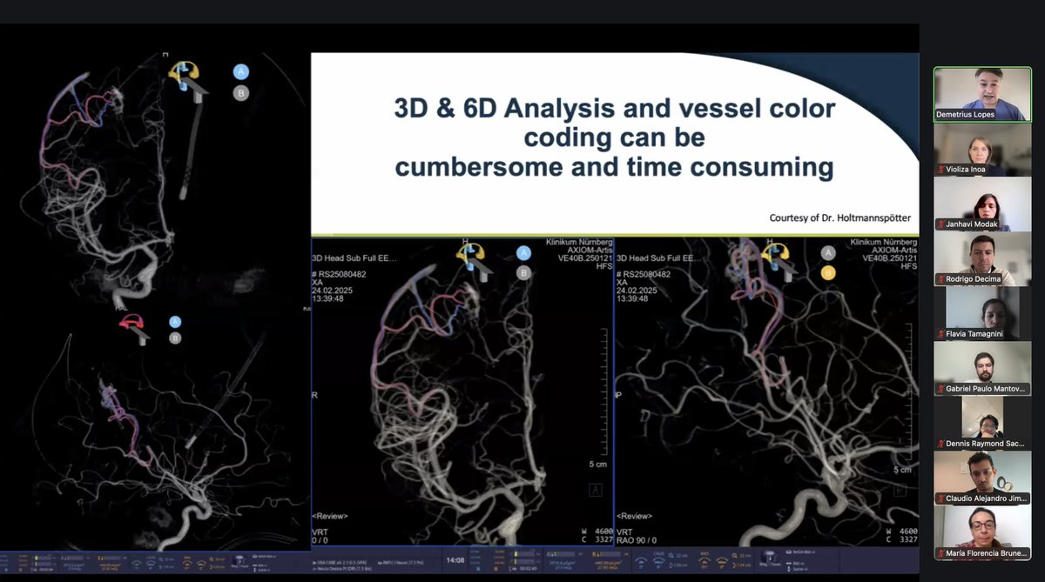The width and height of the screenshot is (1045, 582).
Task: Click '<Review>' label in RAO 90 view
Action: click(636, 514)
